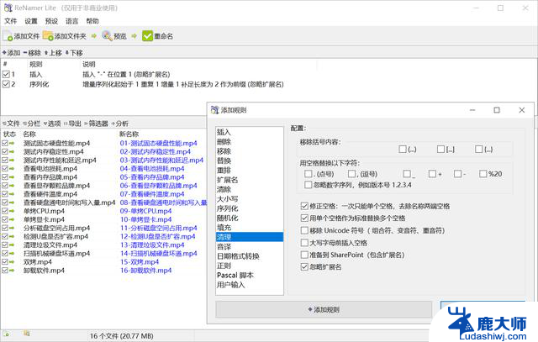
Task: Click the status bar folder icon
Action: 26,333
